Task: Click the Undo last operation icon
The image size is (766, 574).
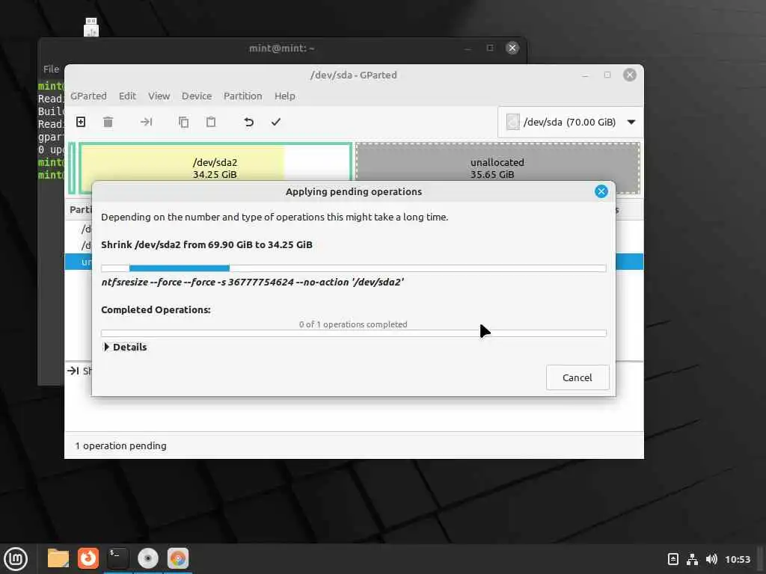Action: [x=248, y=122]
